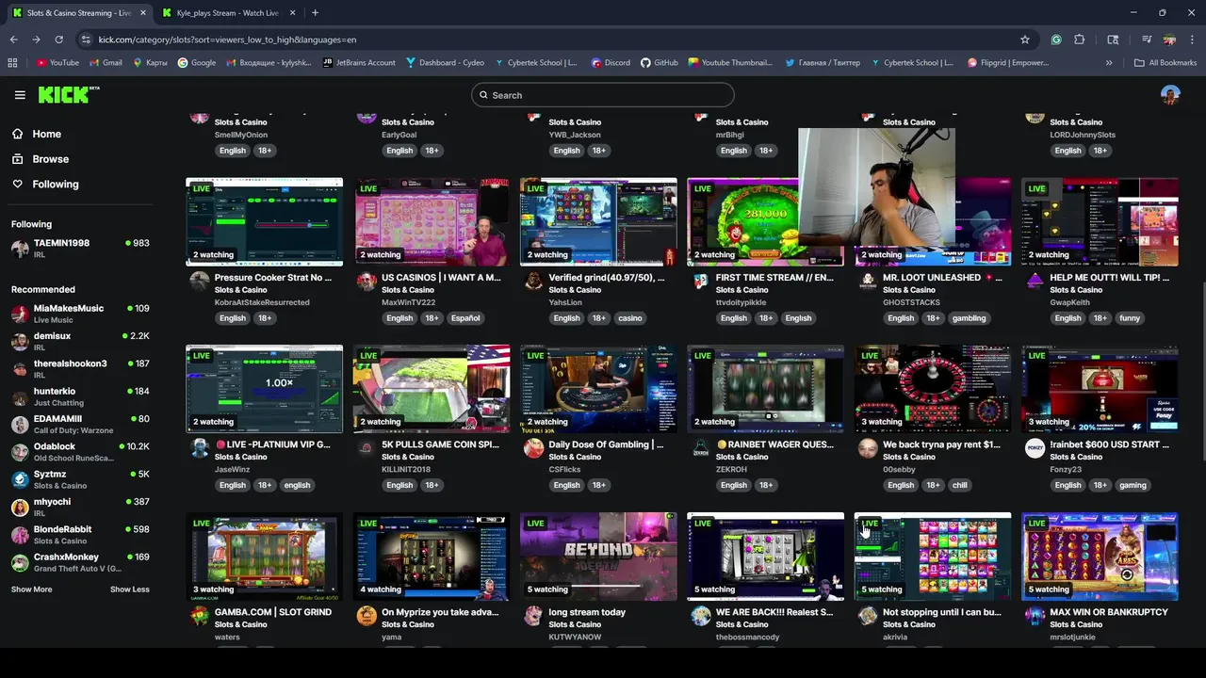
Task: Click the green KICK logo
Action: pos(68,95)
